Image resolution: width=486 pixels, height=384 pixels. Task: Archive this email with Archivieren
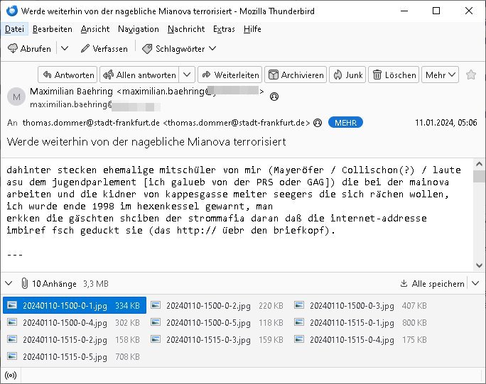point(295,75)
